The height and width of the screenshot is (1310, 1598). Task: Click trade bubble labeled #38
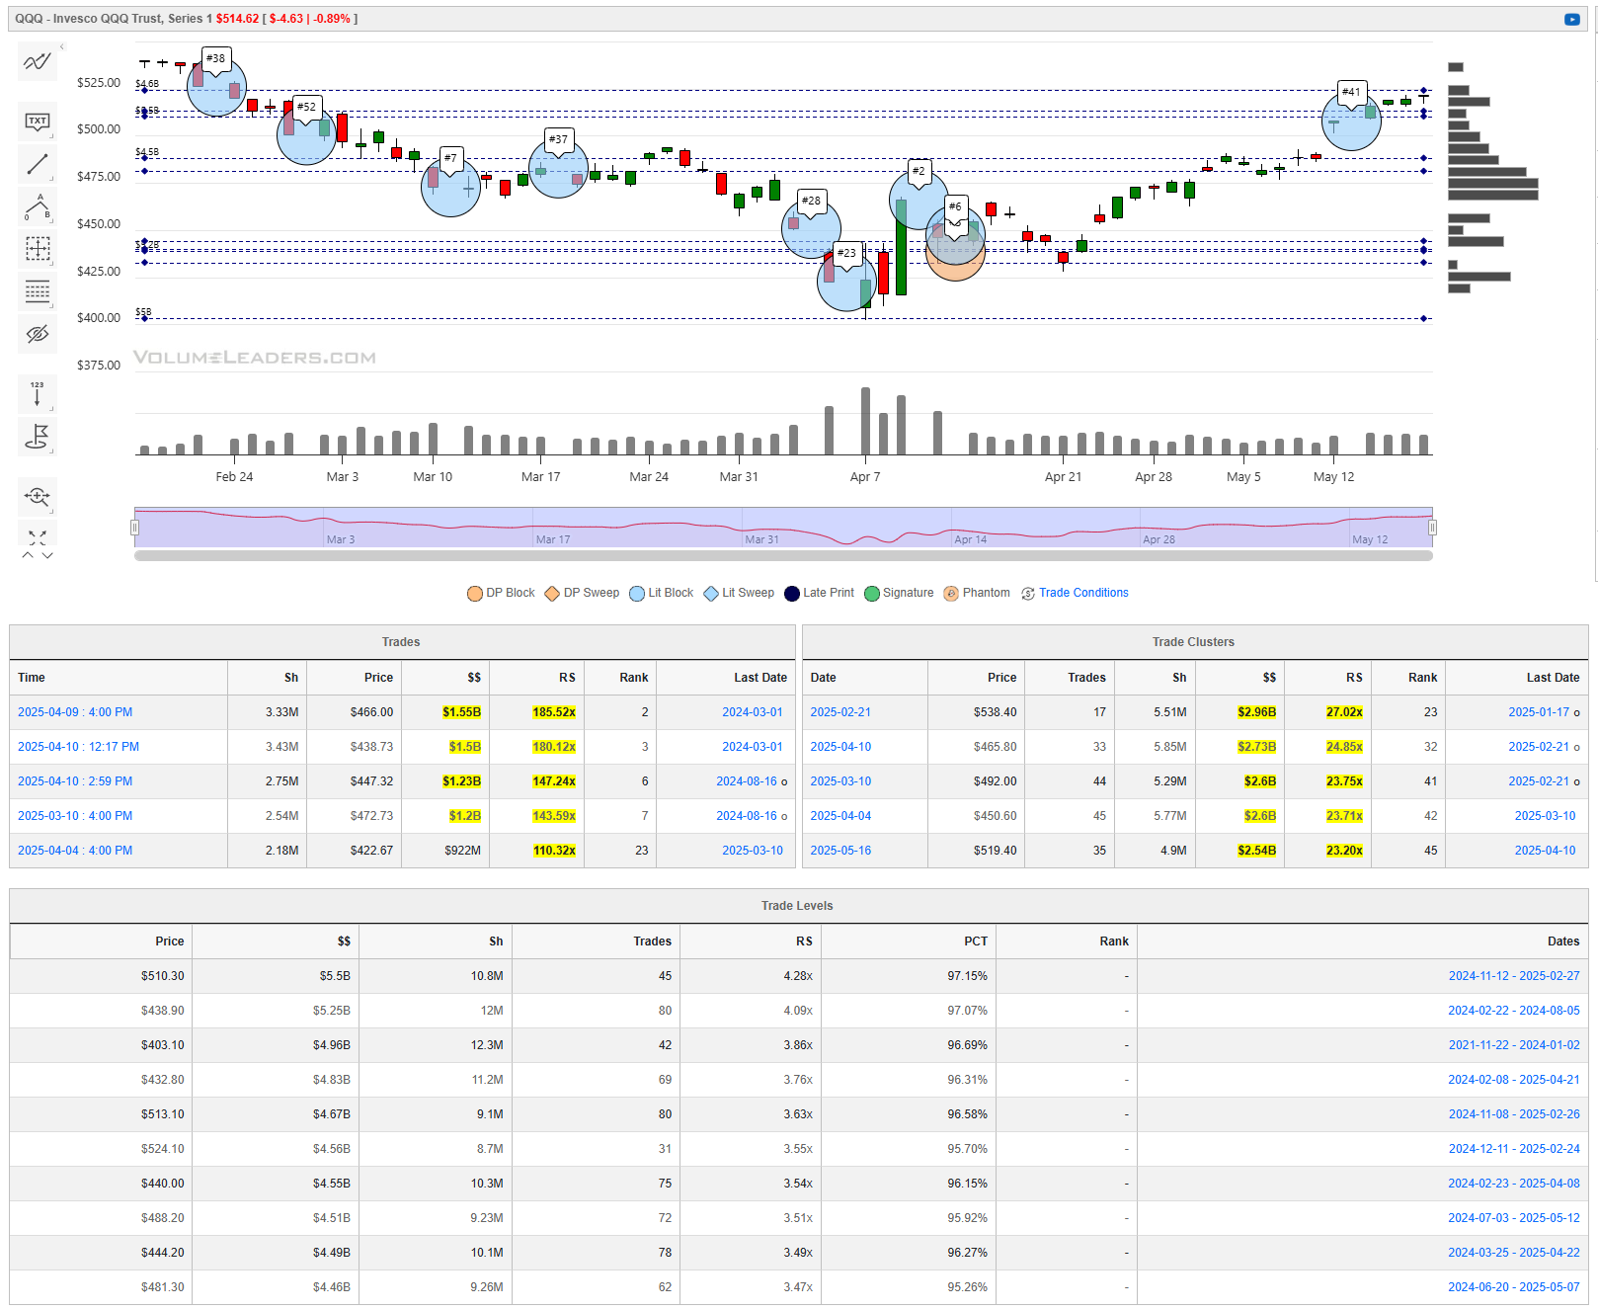pos(216,87)
